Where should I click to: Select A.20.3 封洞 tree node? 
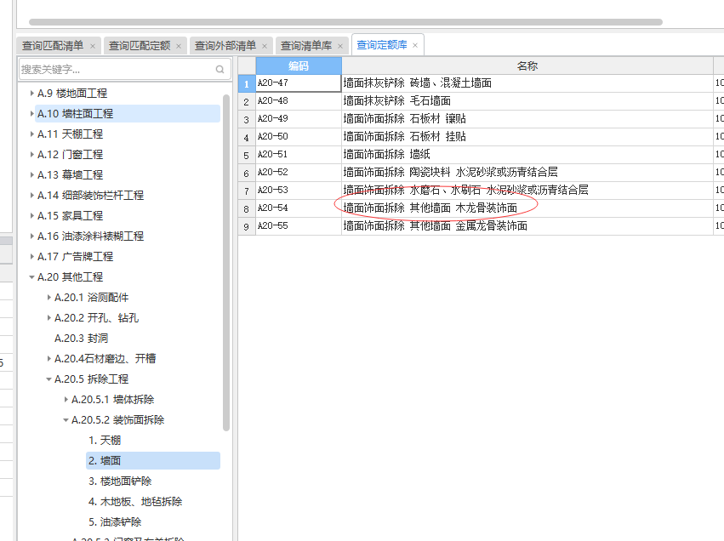(x=82, y=338)
